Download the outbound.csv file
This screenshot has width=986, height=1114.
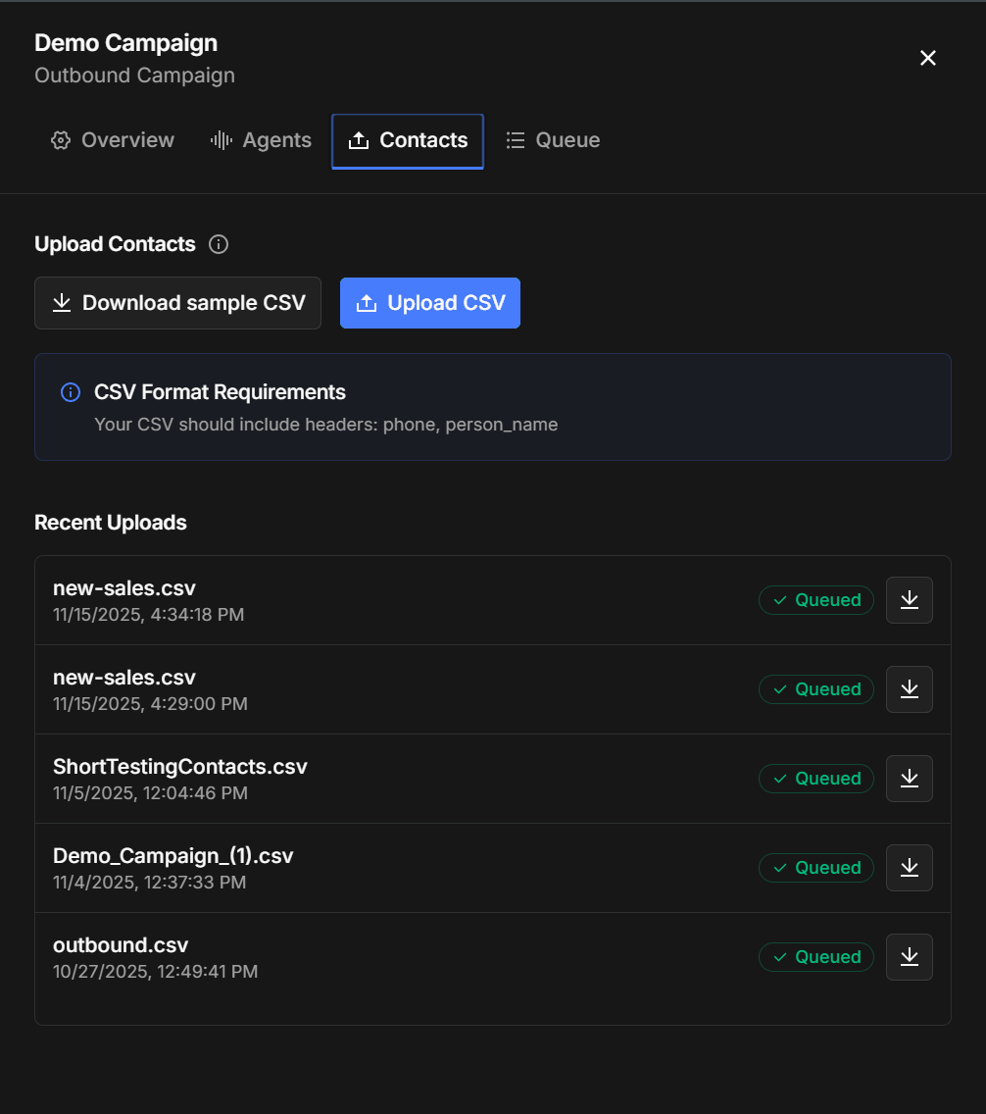(910, 957)
